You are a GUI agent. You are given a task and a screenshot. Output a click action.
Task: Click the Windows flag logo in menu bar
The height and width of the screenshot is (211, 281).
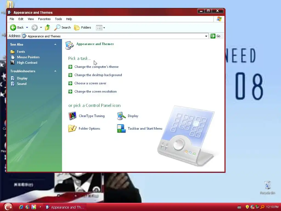pos(219,19)
